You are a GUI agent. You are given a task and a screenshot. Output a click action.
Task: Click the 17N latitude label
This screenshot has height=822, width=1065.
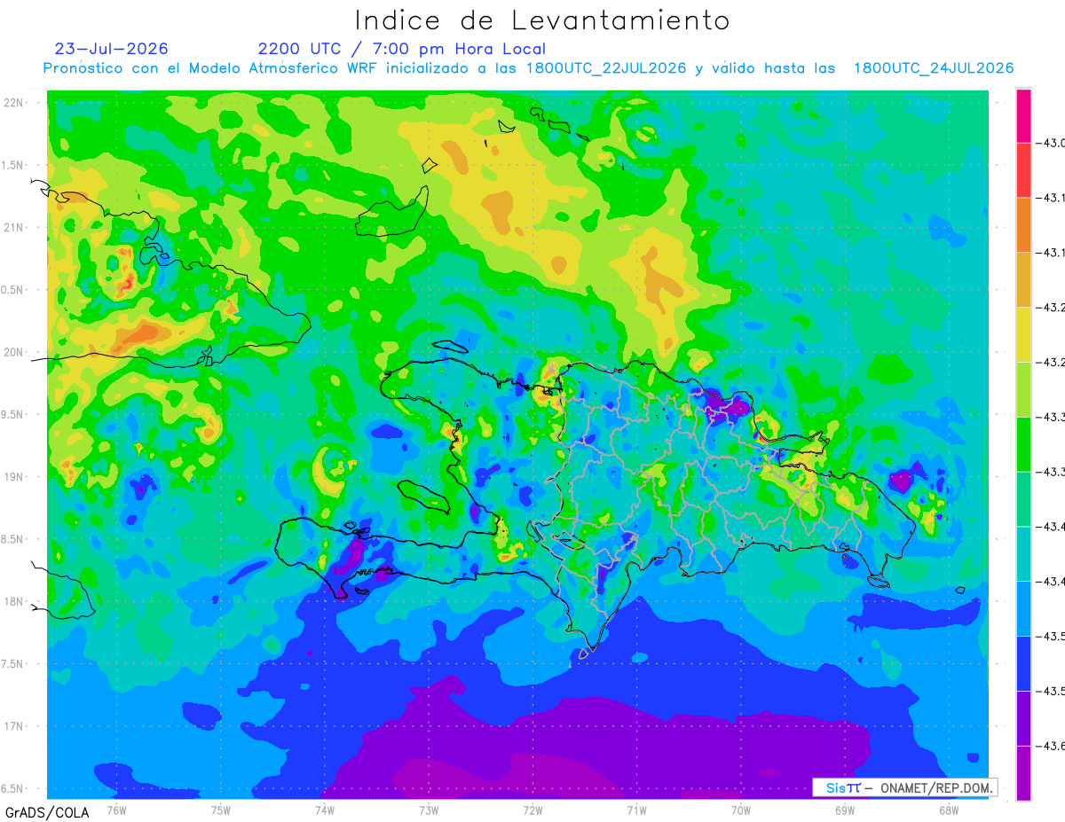click(15, 726)
